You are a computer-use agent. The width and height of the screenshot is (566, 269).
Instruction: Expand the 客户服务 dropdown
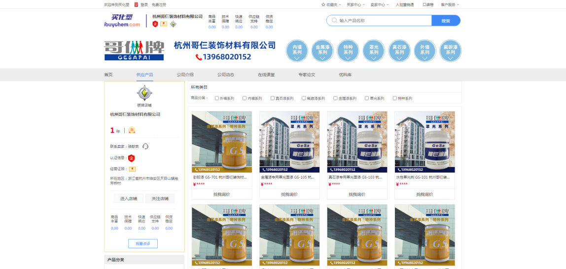[450, 5]
